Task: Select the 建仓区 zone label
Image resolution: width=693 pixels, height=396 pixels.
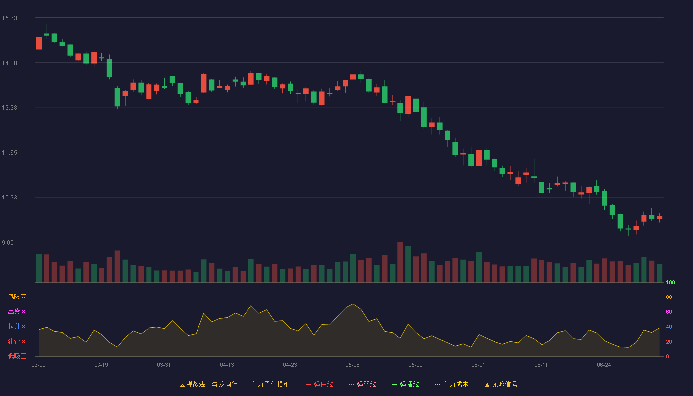Action: 17,342
